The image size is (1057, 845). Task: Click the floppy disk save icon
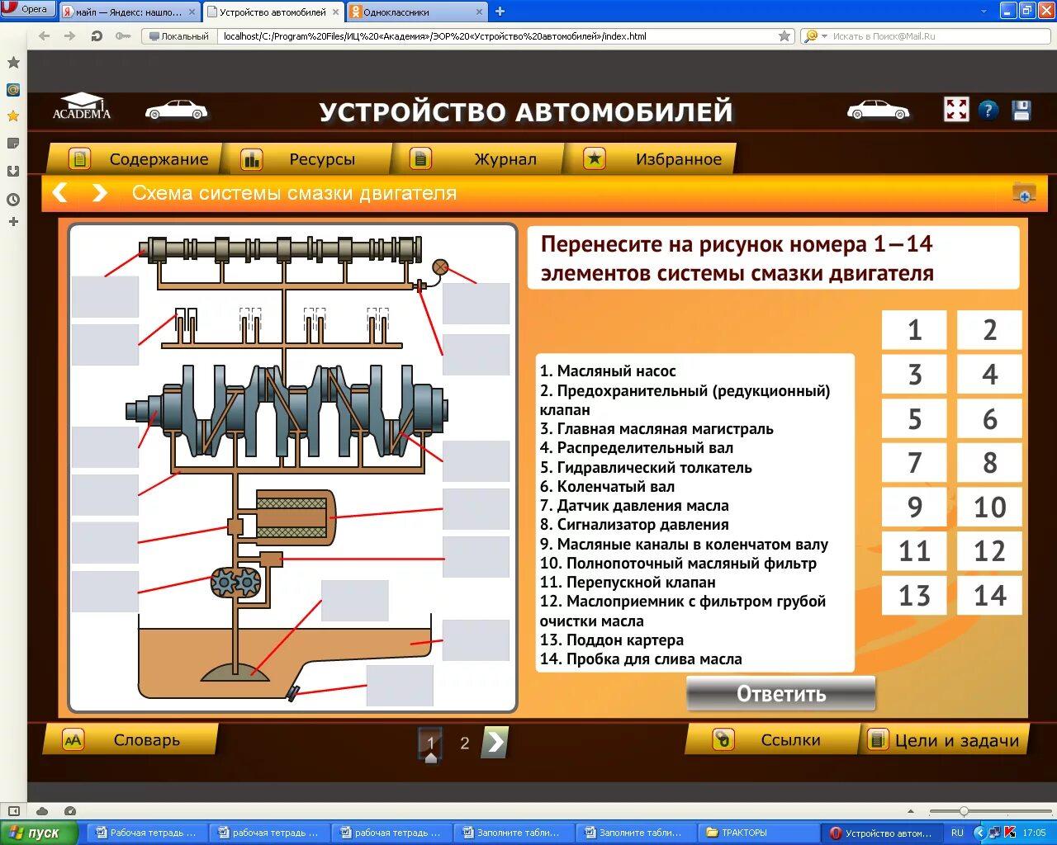[1021, 111]
